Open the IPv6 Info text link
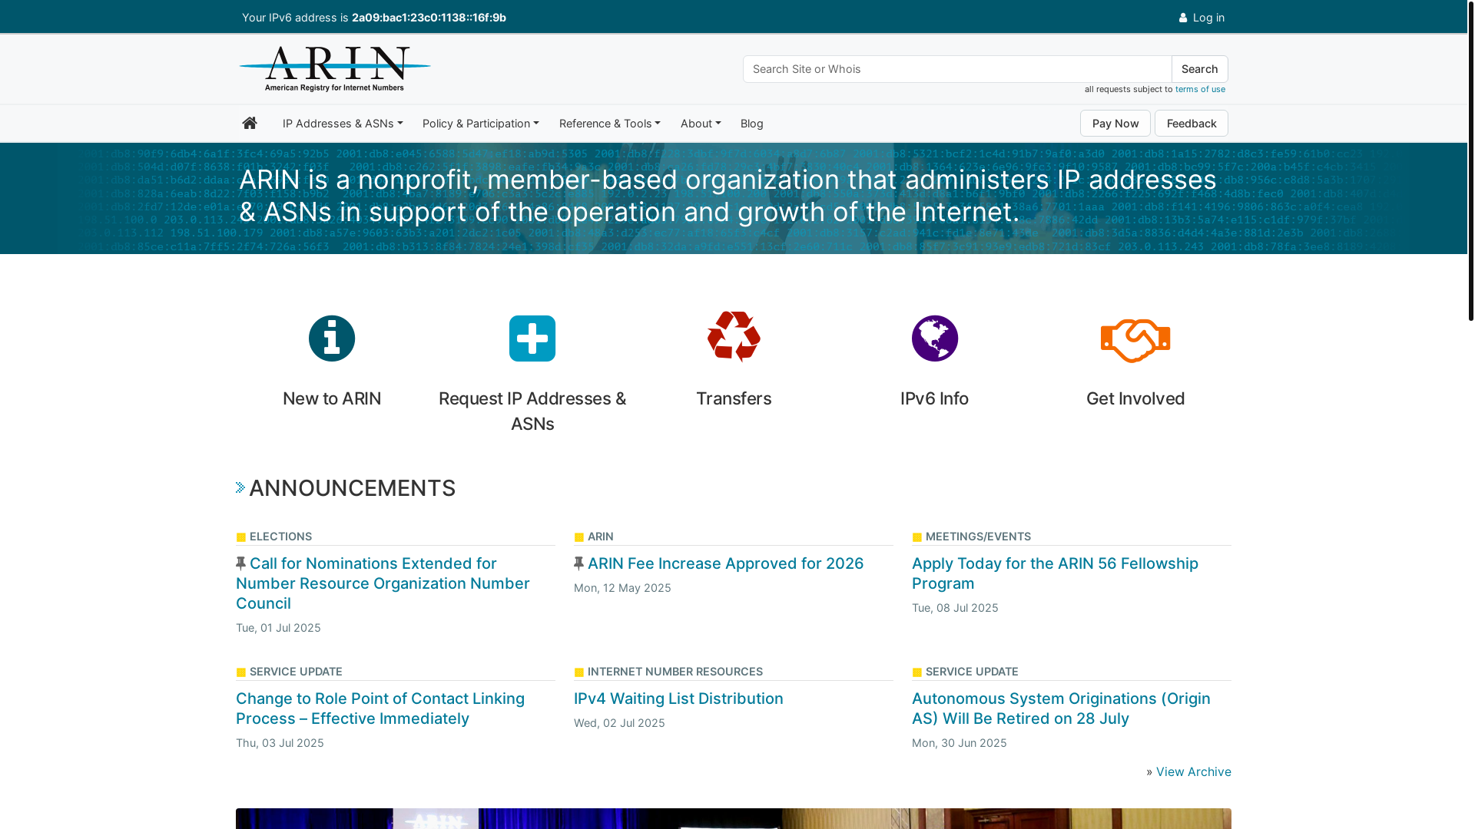Image resolution: width=1475 pixels, height=829 pixels. (934, 398)
